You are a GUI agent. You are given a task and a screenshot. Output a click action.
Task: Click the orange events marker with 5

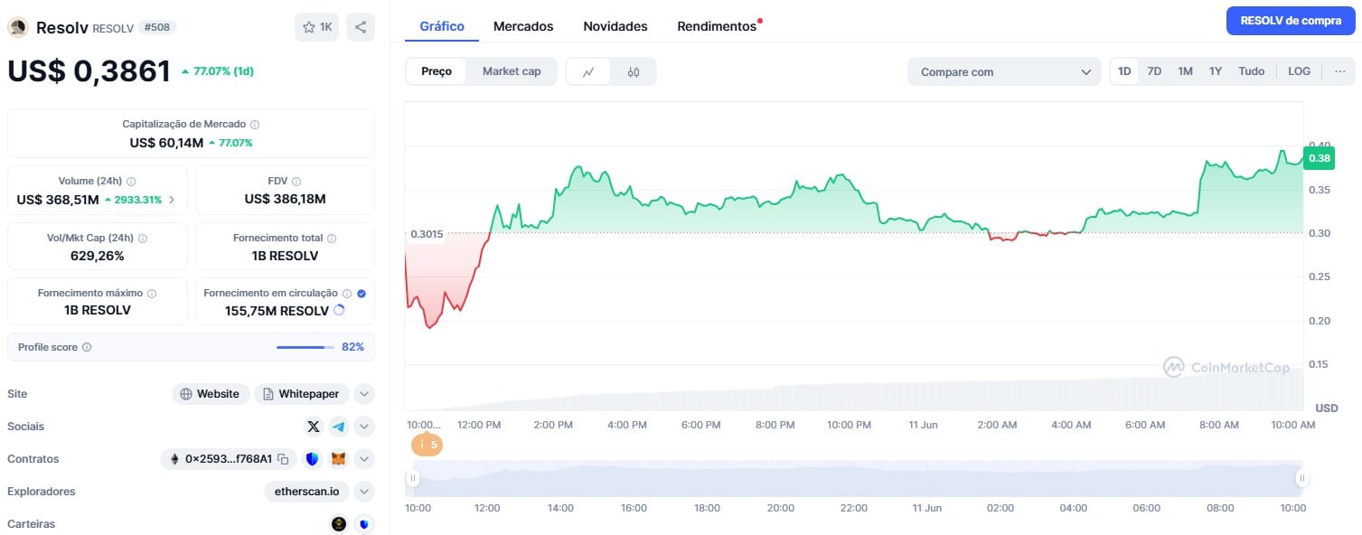(x=427, y=445)
